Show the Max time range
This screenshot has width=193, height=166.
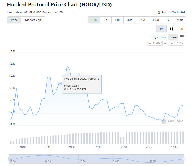point(180,20)
